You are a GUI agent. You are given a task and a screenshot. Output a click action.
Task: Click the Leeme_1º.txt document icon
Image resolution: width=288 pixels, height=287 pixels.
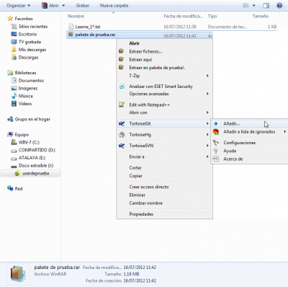71,27
